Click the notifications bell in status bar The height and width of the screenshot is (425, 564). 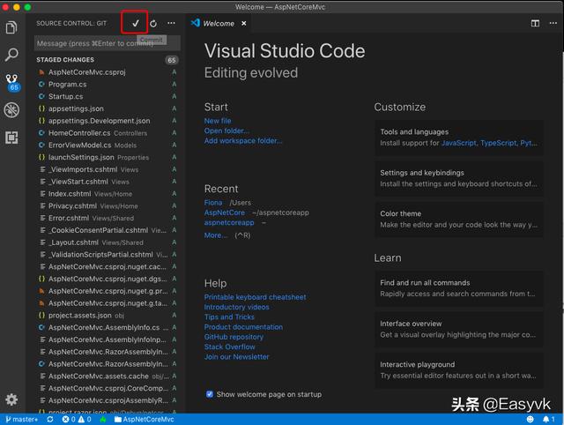pos(548,419)
